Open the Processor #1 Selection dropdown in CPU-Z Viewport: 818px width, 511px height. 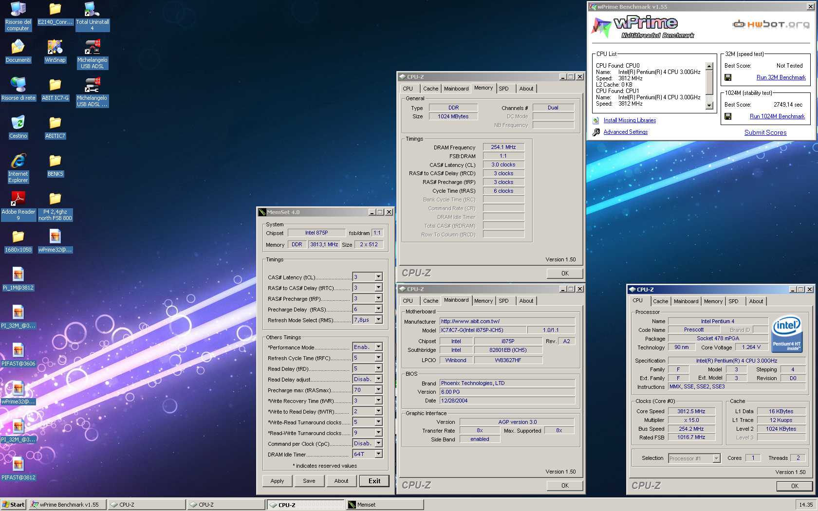[x=716, y=458]
